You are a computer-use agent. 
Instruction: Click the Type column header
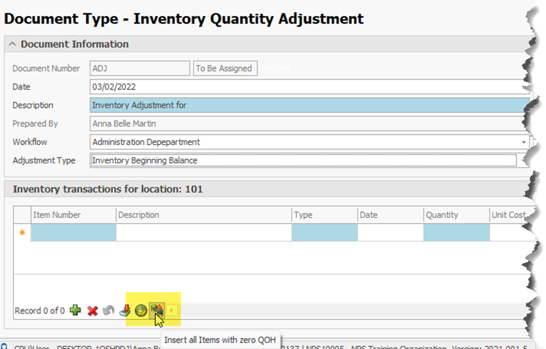coord(324,215)
